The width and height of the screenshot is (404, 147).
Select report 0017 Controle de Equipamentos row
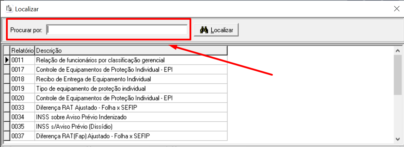[x=104, y=70]
